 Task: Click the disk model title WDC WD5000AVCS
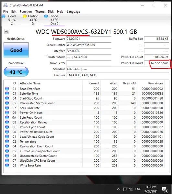pos(86,32)
